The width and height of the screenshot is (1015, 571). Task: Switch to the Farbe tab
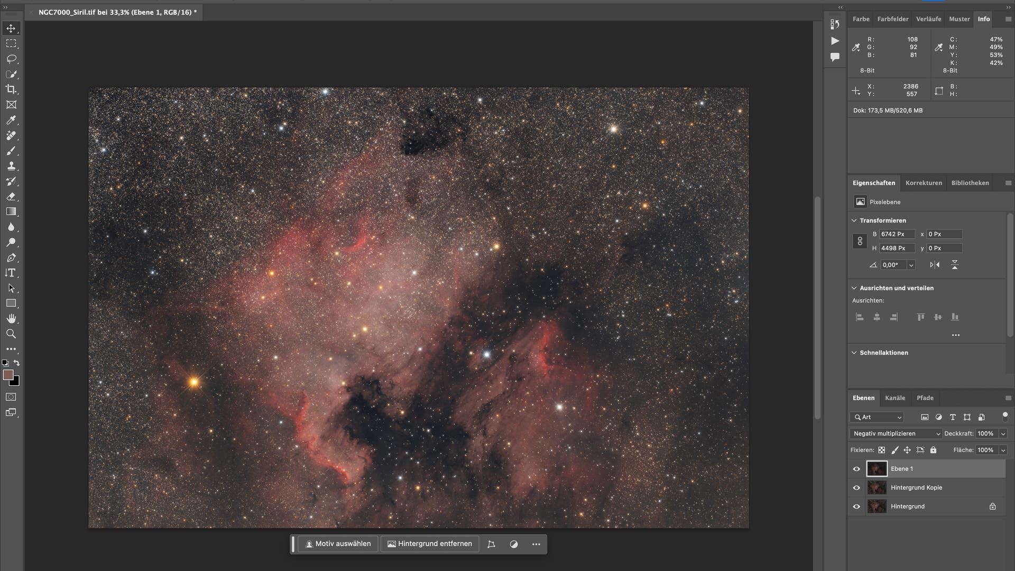coord(861,19)
